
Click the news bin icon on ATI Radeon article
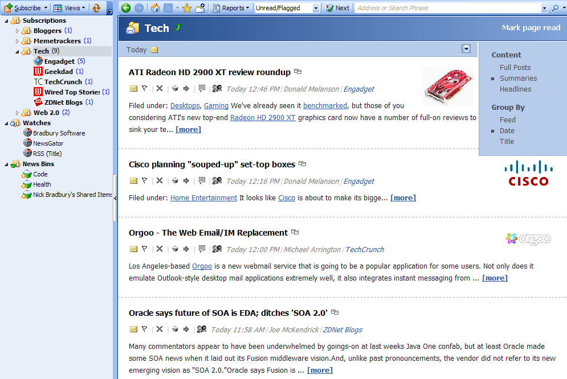tap(175, 88)
